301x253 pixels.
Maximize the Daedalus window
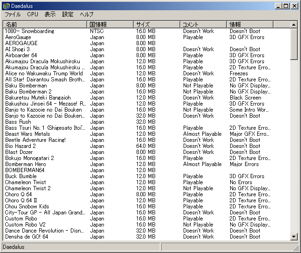(287, 6)
